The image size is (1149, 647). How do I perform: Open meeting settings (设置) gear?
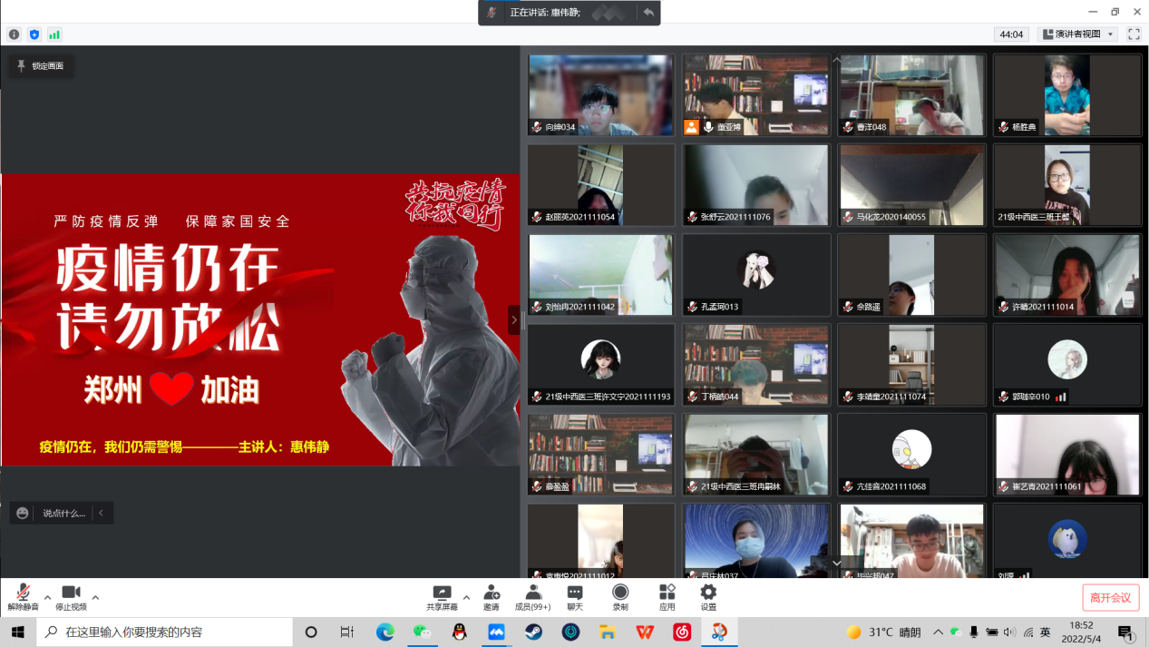click(708, 595)
